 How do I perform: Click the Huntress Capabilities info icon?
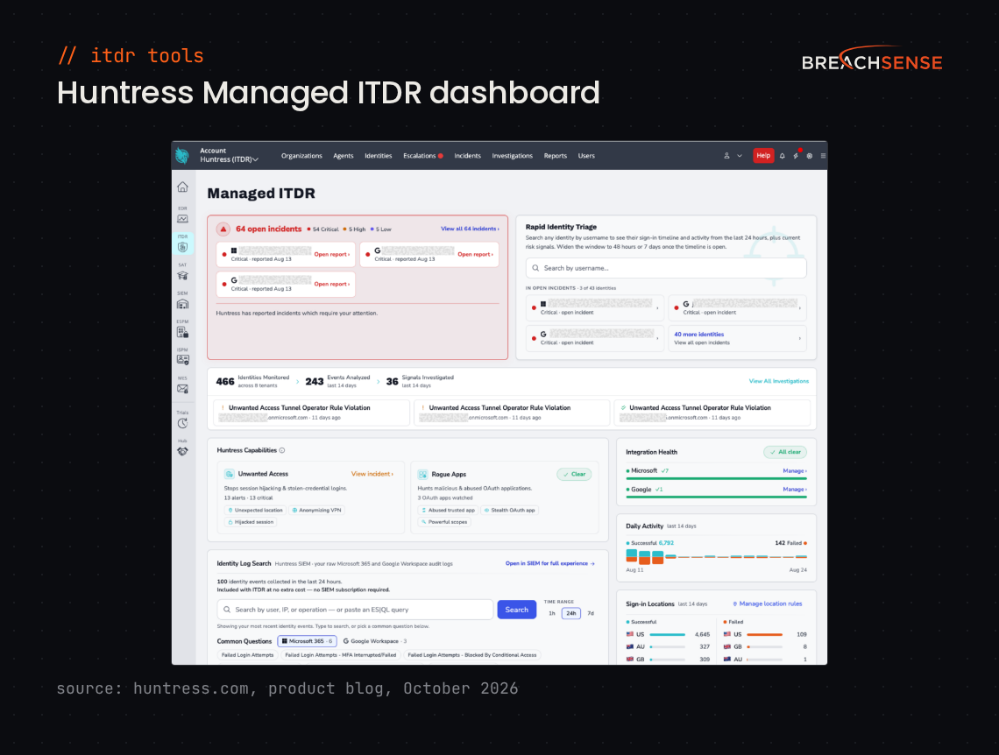coord(282,450)
